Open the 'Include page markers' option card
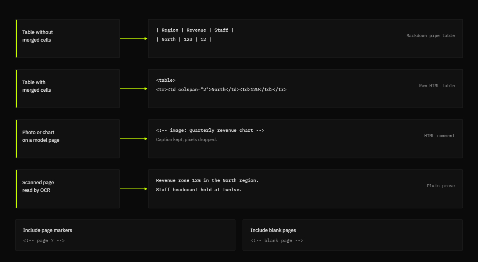This screenshot has width=478, height=262. (x=125, y=235)
